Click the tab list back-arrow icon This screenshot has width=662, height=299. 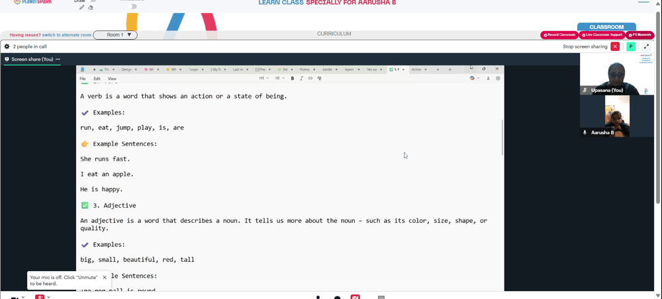[94, 69]
